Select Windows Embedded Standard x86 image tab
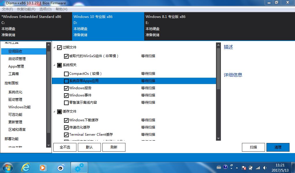The image size is (295, 173). pos(36,26)
